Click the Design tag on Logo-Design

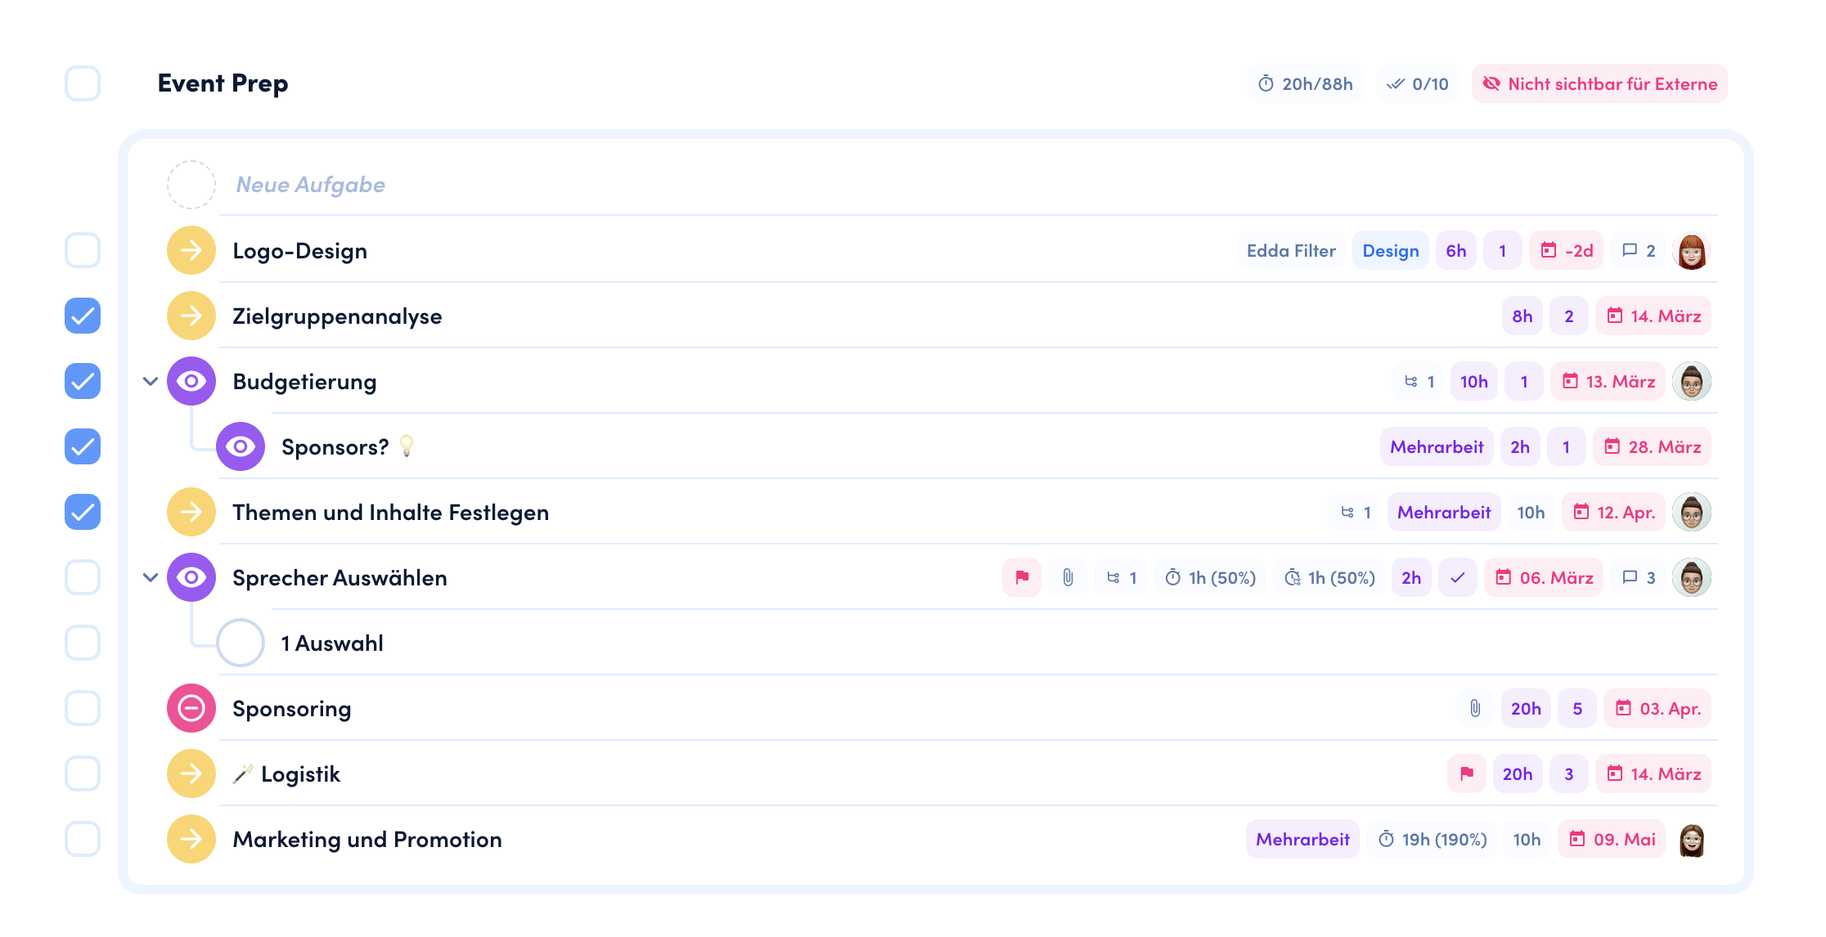pyautogui.click(x=1390, y=250)
